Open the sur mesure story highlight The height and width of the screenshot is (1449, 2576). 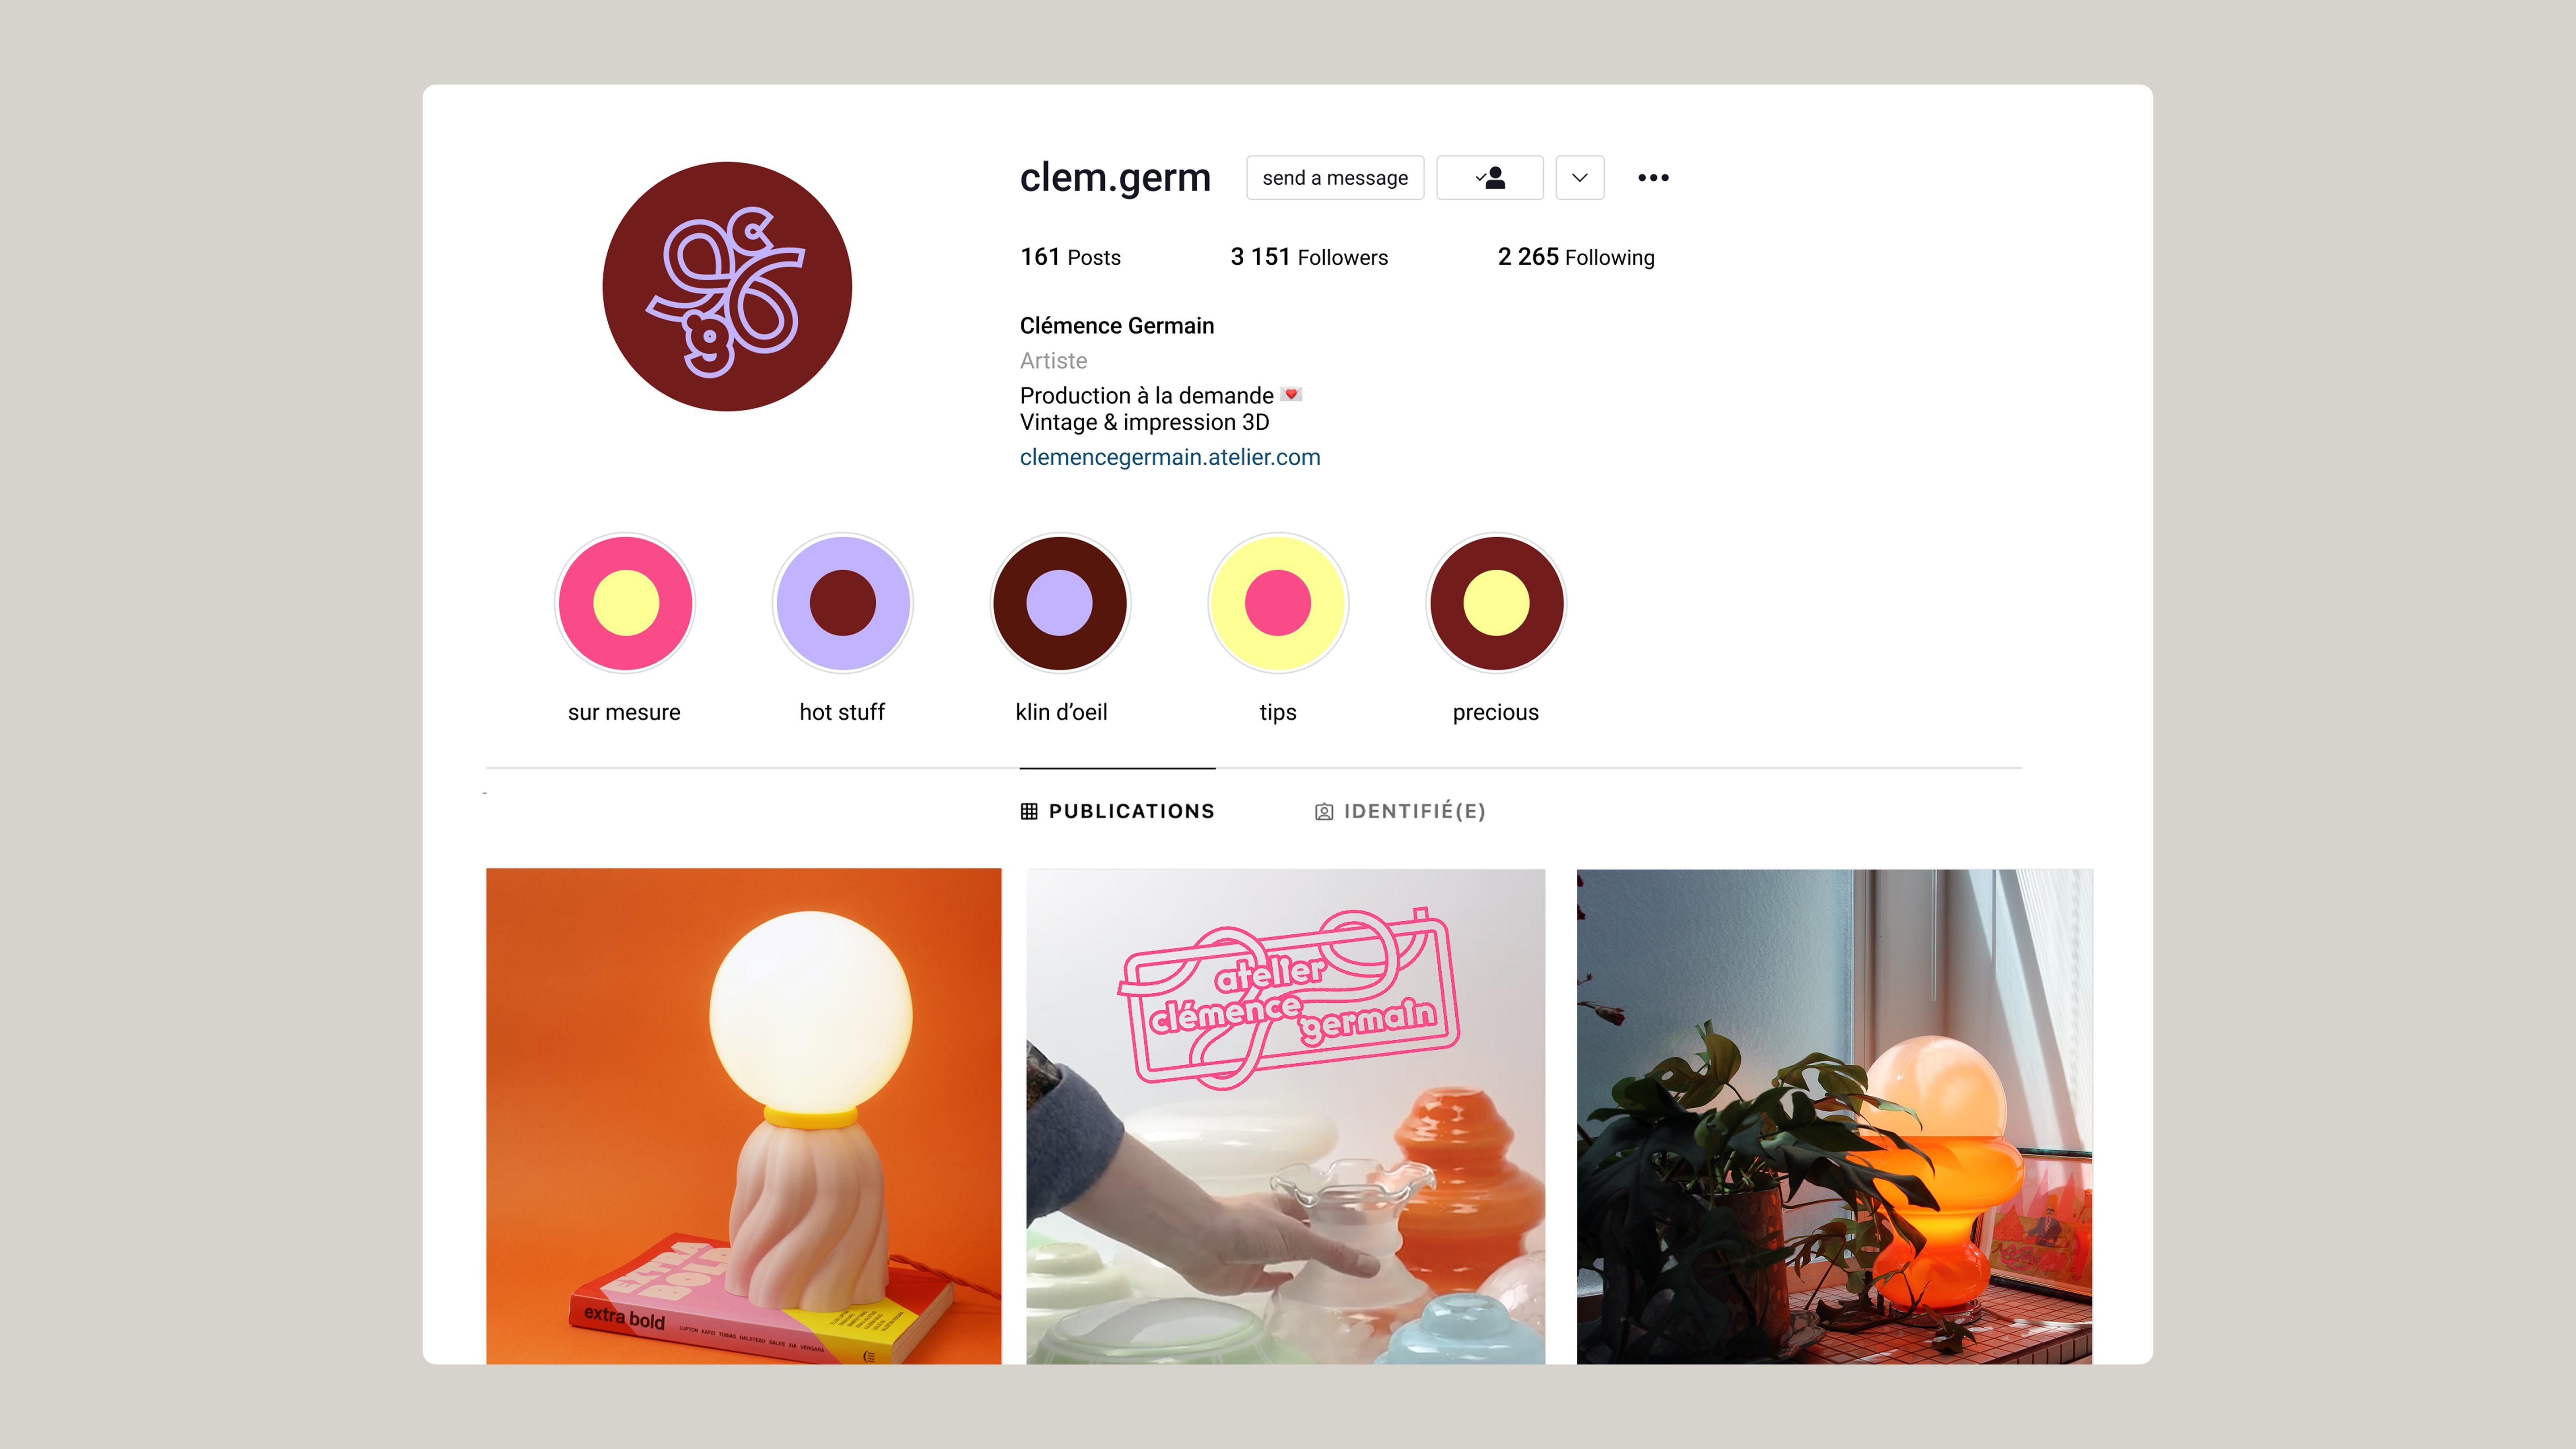click(625, 603)
